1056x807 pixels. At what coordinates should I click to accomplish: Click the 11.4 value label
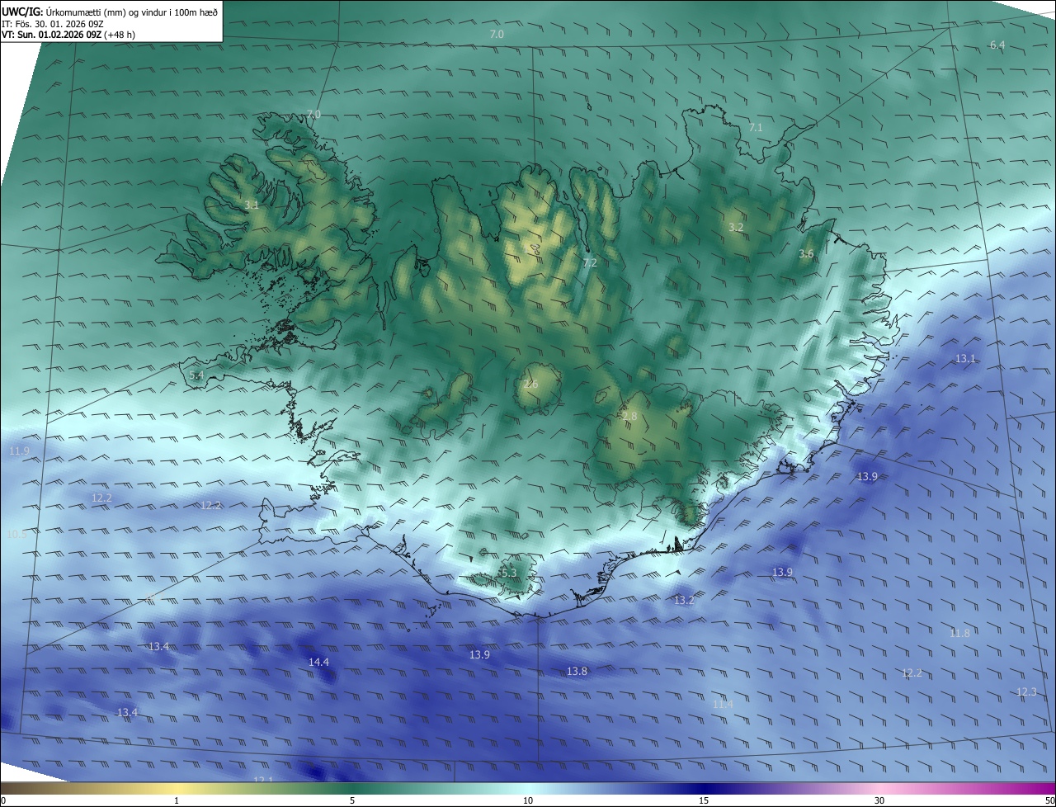(723, 704)
